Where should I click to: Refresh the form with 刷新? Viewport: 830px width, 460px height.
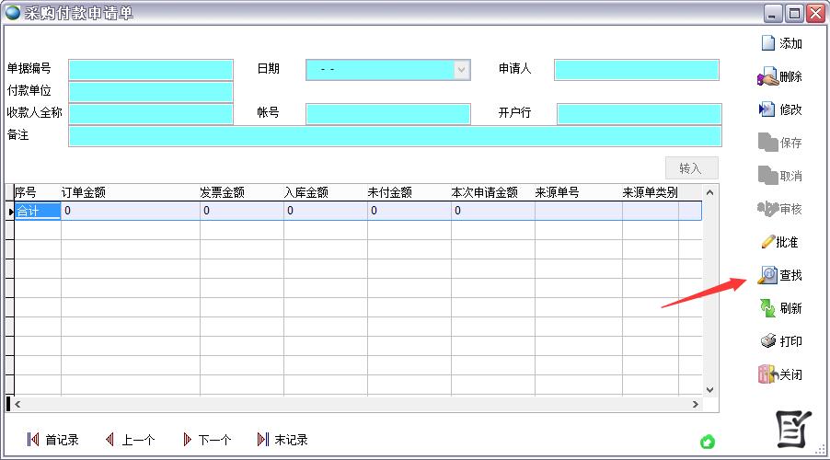click(x=767, y=308)
